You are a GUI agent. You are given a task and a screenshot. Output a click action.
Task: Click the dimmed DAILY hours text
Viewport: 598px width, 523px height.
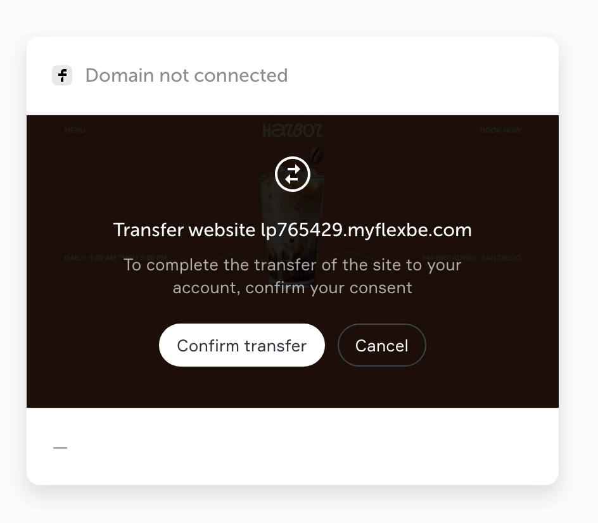(115, 258)
